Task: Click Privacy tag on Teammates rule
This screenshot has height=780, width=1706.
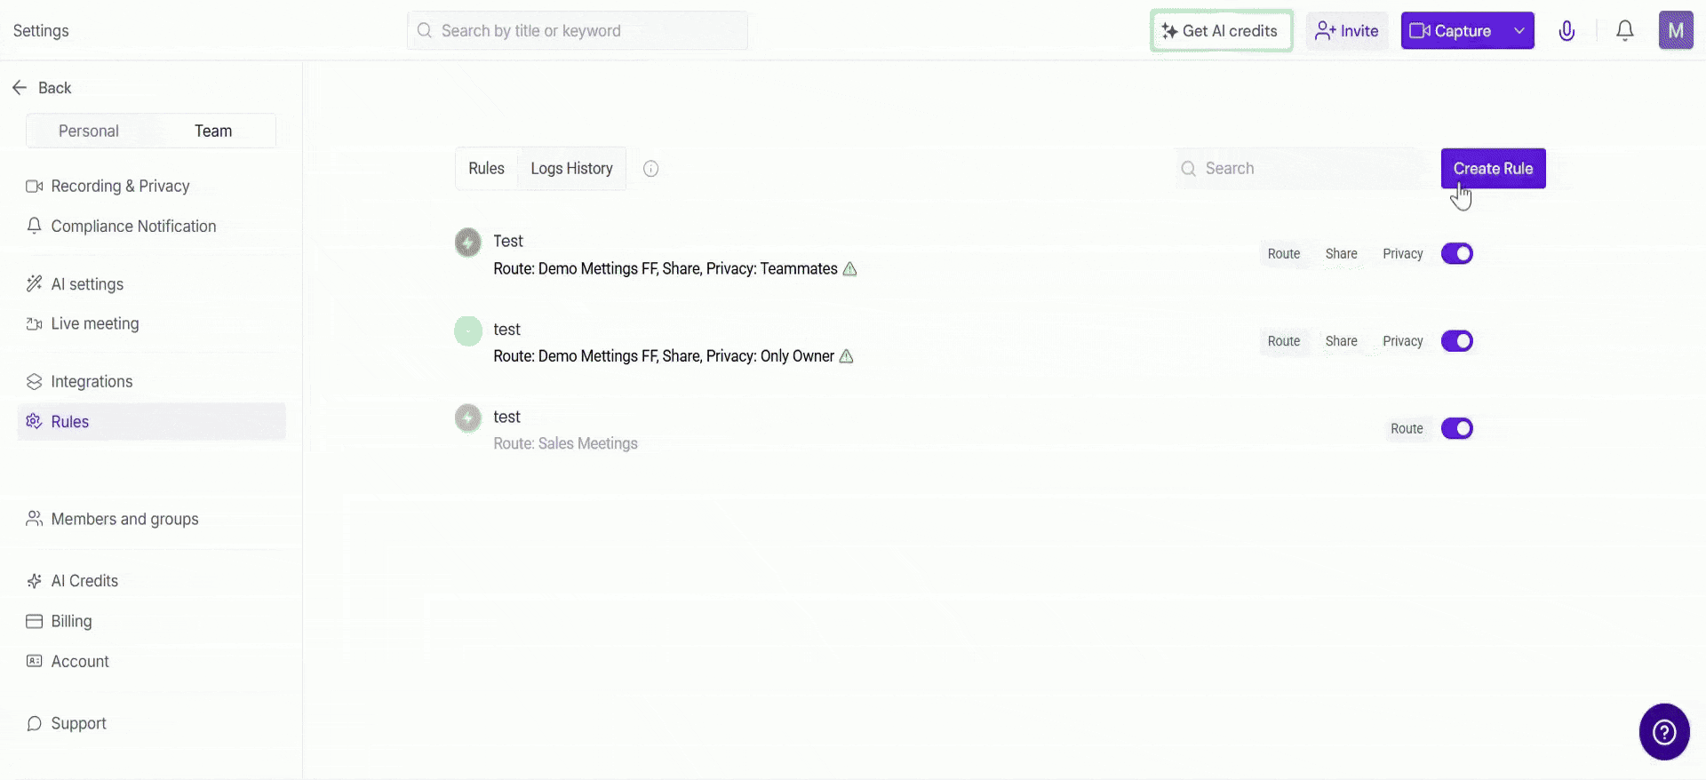Action: pyautogui.click(x=1403, y=253)
